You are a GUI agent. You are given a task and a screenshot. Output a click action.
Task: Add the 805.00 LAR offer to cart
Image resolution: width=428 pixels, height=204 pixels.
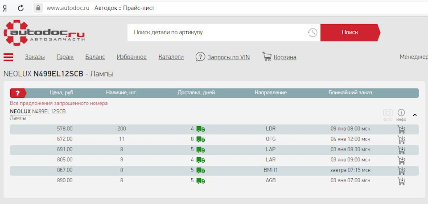(401, 160)
